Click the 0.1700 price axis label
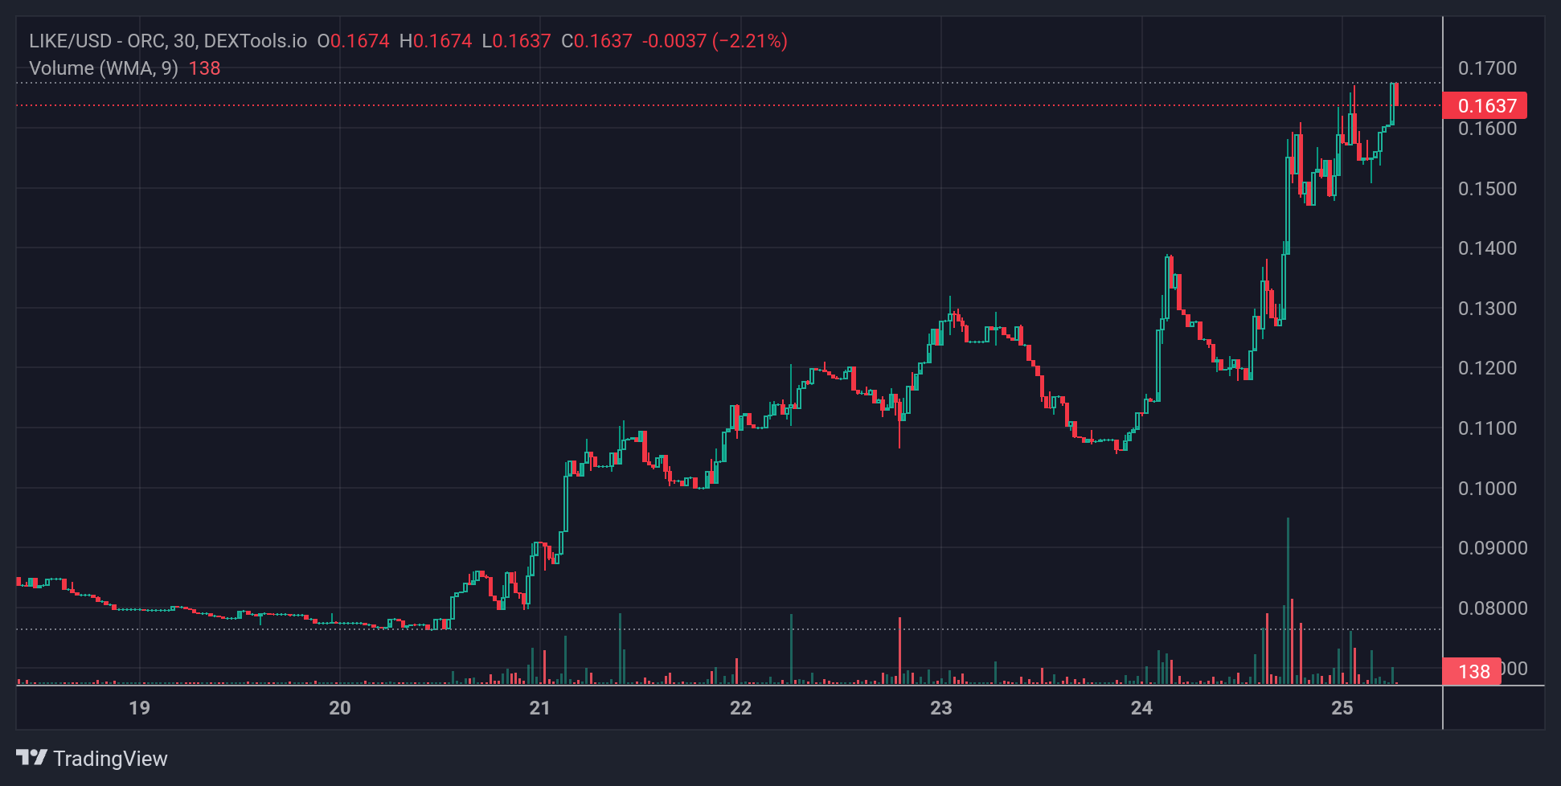Viewport: 1561px width, 786px height. pyautogui.click(x=1487, y=68)
